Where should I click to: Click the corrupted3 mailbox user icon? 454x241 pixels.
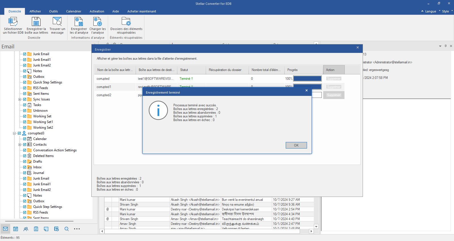(x=24, y=133)
